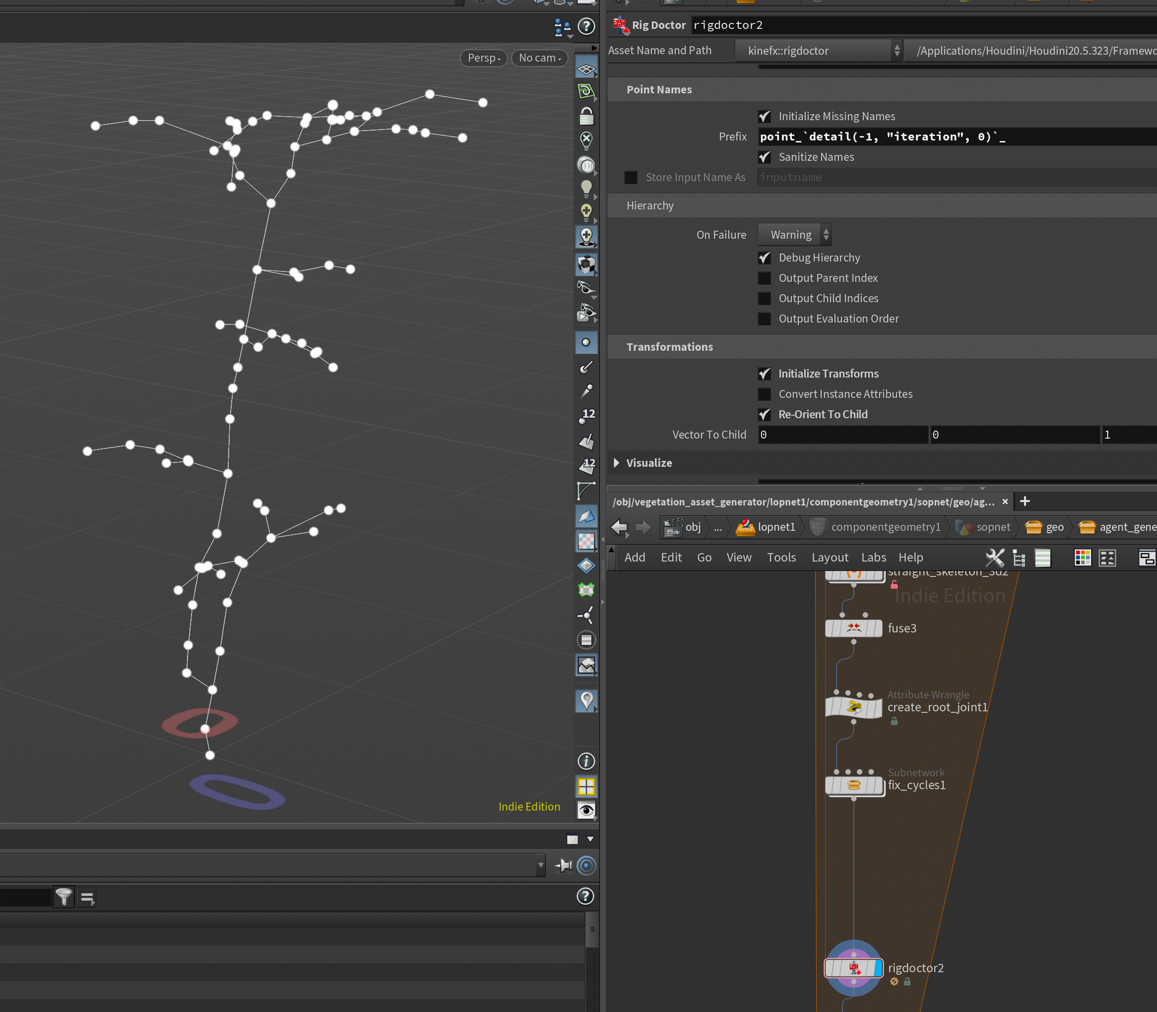Click the fuse3 node icon
Viewport: 1157px width, 1012px height.
tap(853, 628)
